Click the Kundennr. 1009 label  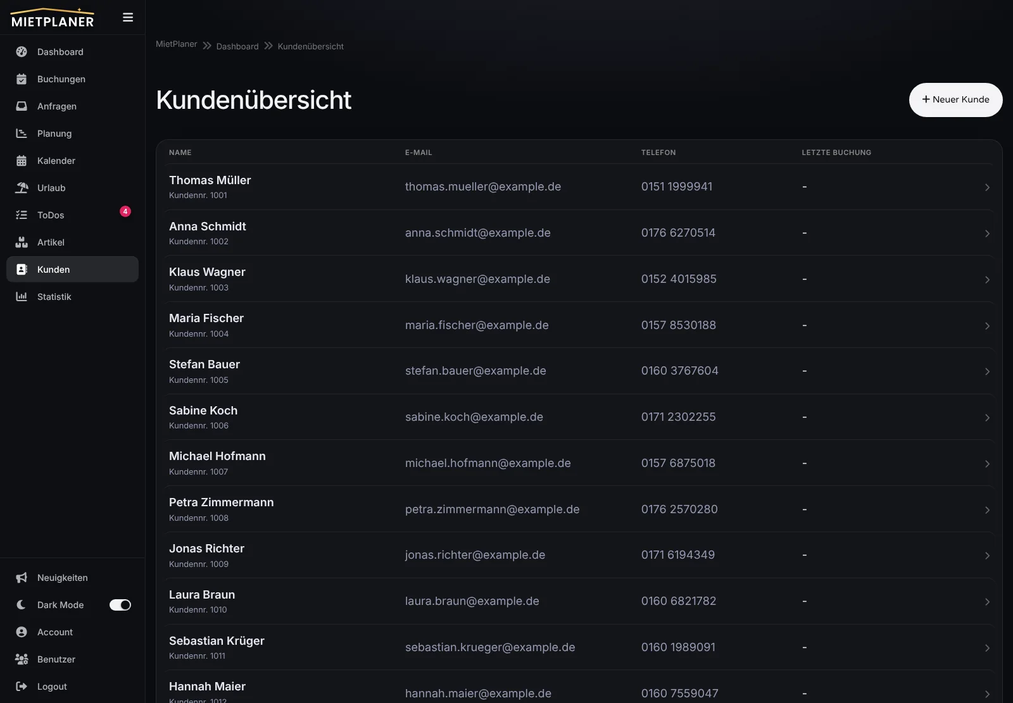[199, 564]
